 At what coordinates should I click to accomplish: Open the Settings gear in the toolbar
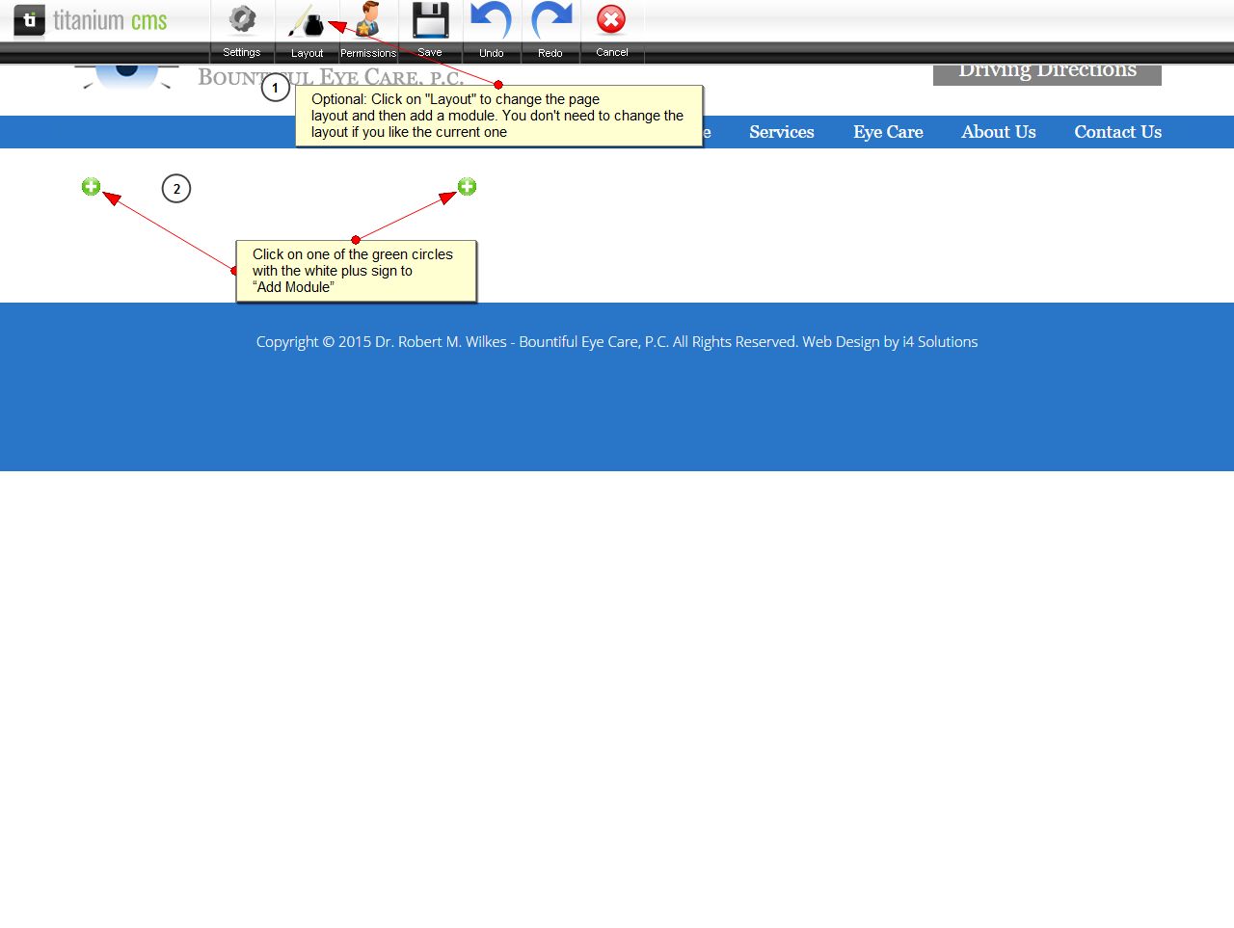(242, 29)
